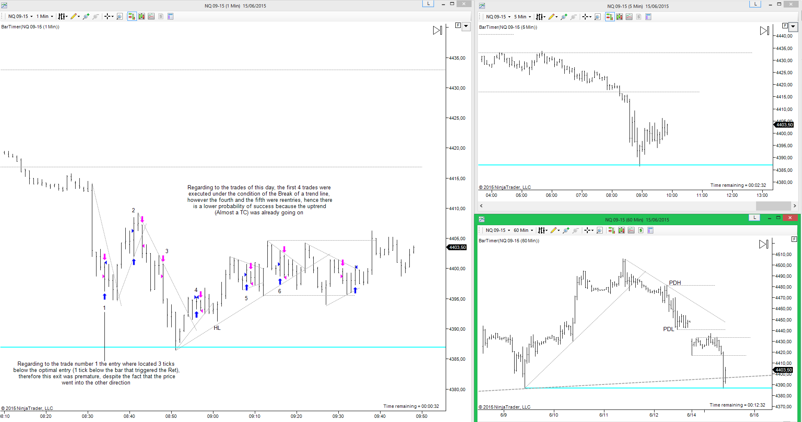Open chart style menu in 1 Min chart

coord(63,16)
